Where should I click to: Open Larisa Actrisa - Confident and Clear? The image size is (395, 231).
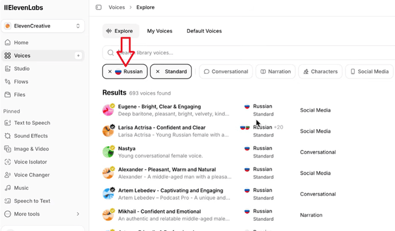[x=162, y=128]
